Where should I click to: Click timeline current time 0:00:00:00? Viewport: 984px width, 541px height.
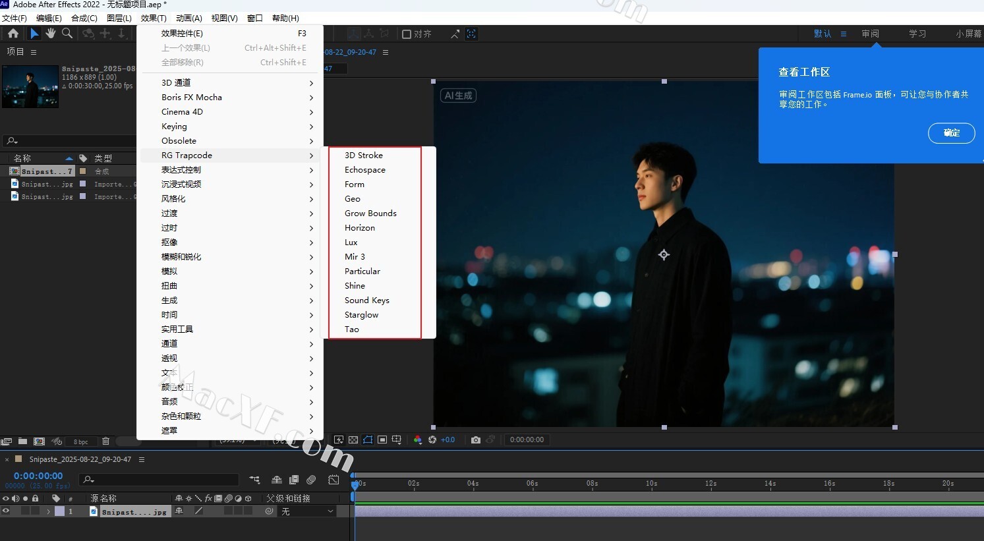pyautogui.click(x=38, y=476)
